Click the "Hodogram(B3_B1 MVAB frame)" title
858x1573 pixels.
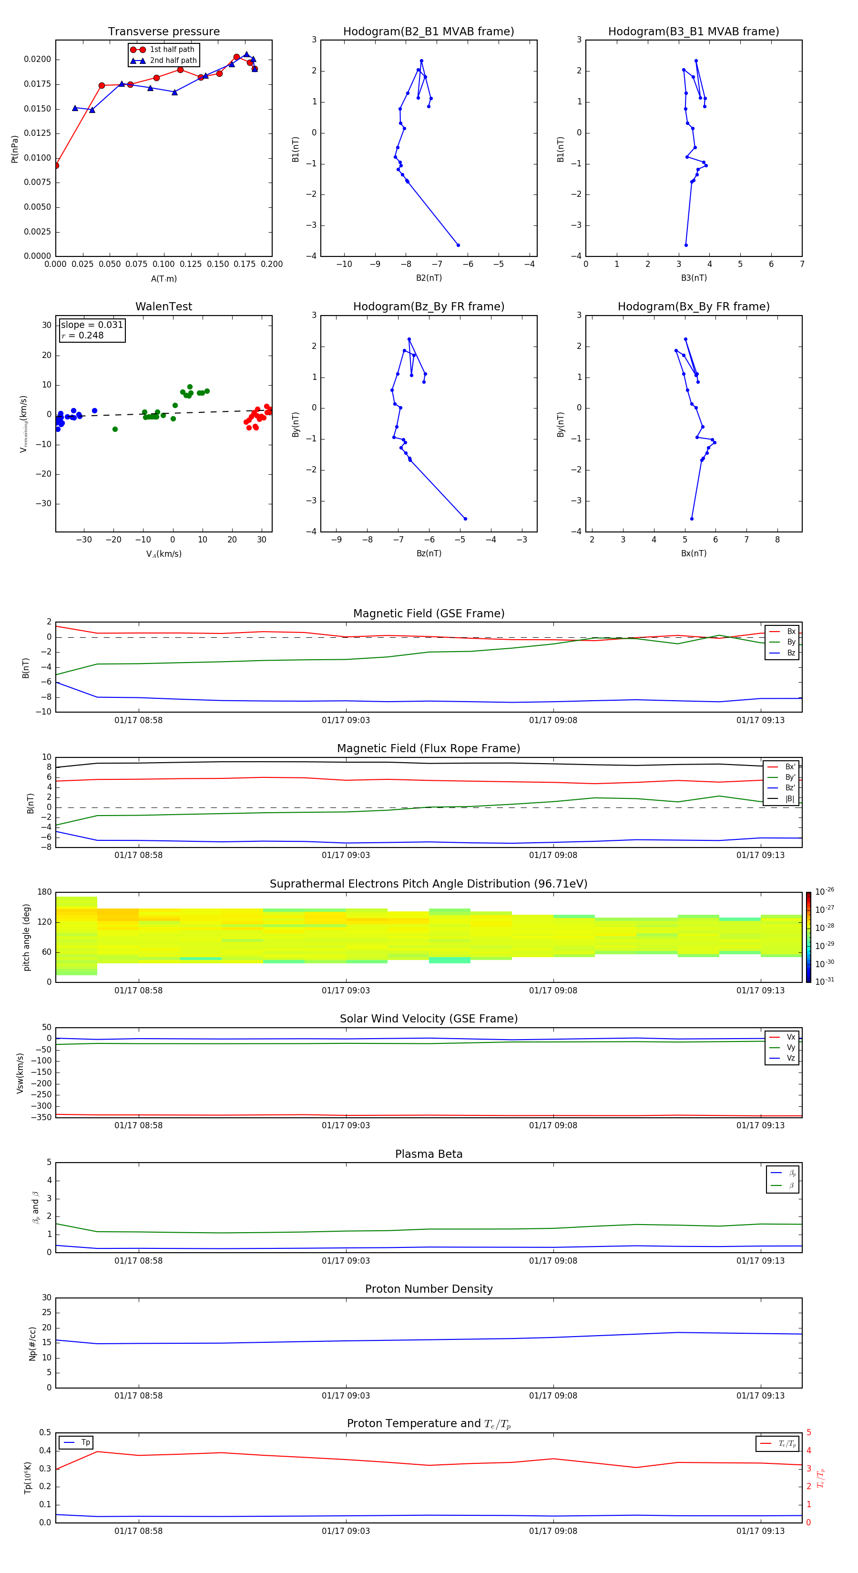[x=694, y=31]
